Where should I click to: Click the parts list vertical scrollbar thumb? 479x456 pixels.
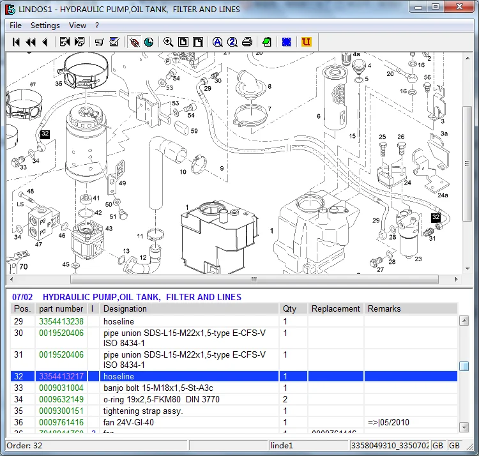464,366
